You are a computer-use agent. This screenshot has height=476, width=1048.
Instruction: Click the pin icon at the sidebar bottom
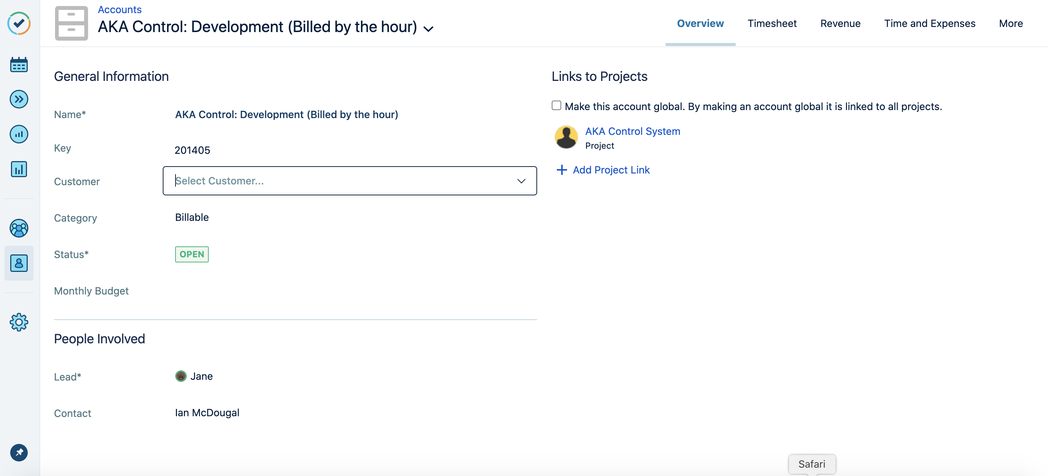(x=19, y=452)
